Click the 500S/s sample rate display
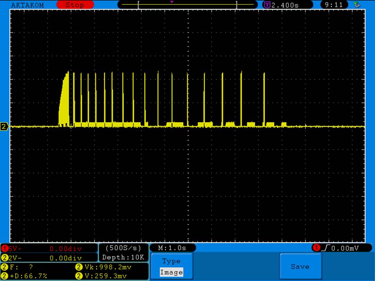Screen dimensions: 375x281 123,248
